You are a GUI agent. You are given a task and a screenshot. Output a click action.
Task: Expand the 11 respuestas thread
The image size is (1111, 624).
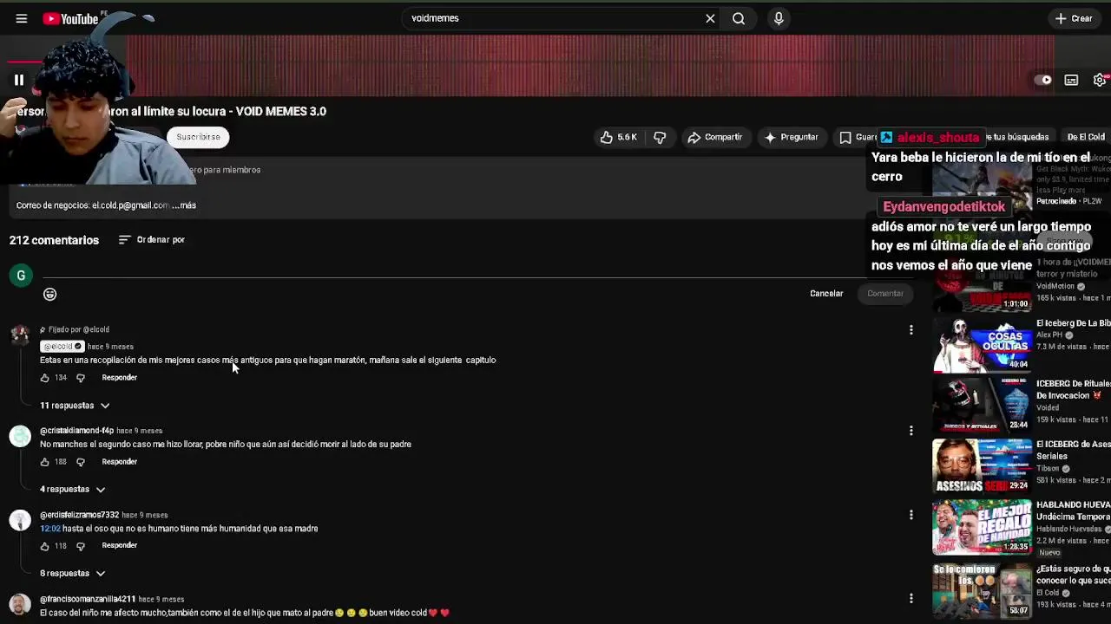point(75,406)
